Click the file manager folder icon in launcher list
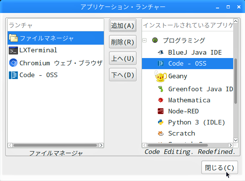Screen dimensions: 245x181 pos(13,38)
